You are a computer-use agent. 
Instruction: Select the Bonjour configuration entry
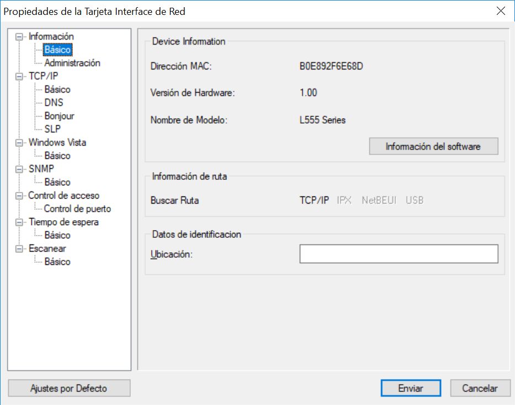click(x=59, y=116)
